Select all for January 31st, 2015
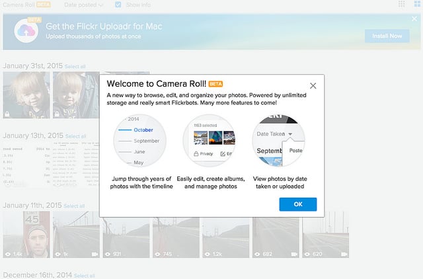423x279 pixels. coord(75,66)
